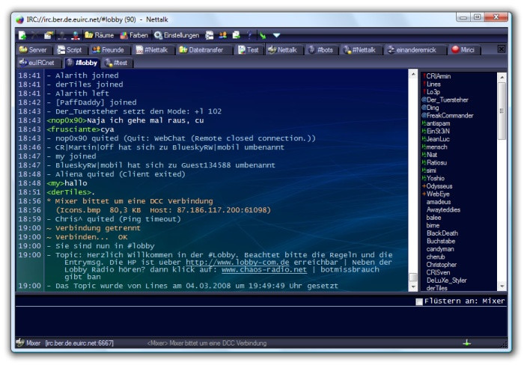Switch to the Server tab
The height and width of the screenshot is (365, 524).
click(x=34, y=50)
